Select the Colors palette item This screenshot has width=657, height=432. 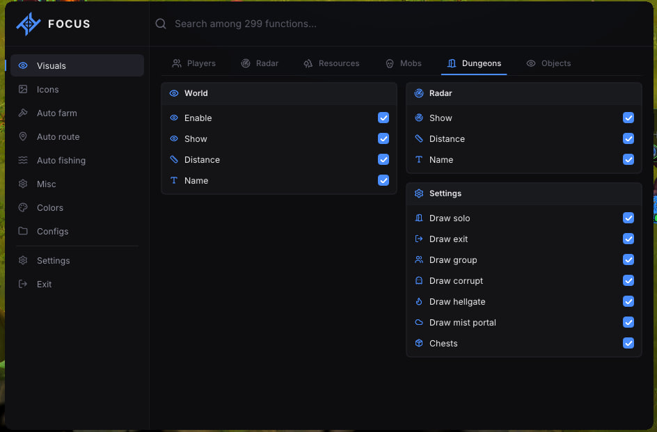[77, 208]
